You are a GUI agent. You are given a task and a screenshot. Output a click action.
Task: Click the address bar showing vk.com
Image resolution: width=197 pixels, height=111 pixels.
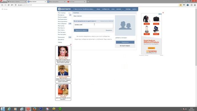click(97, 5)
